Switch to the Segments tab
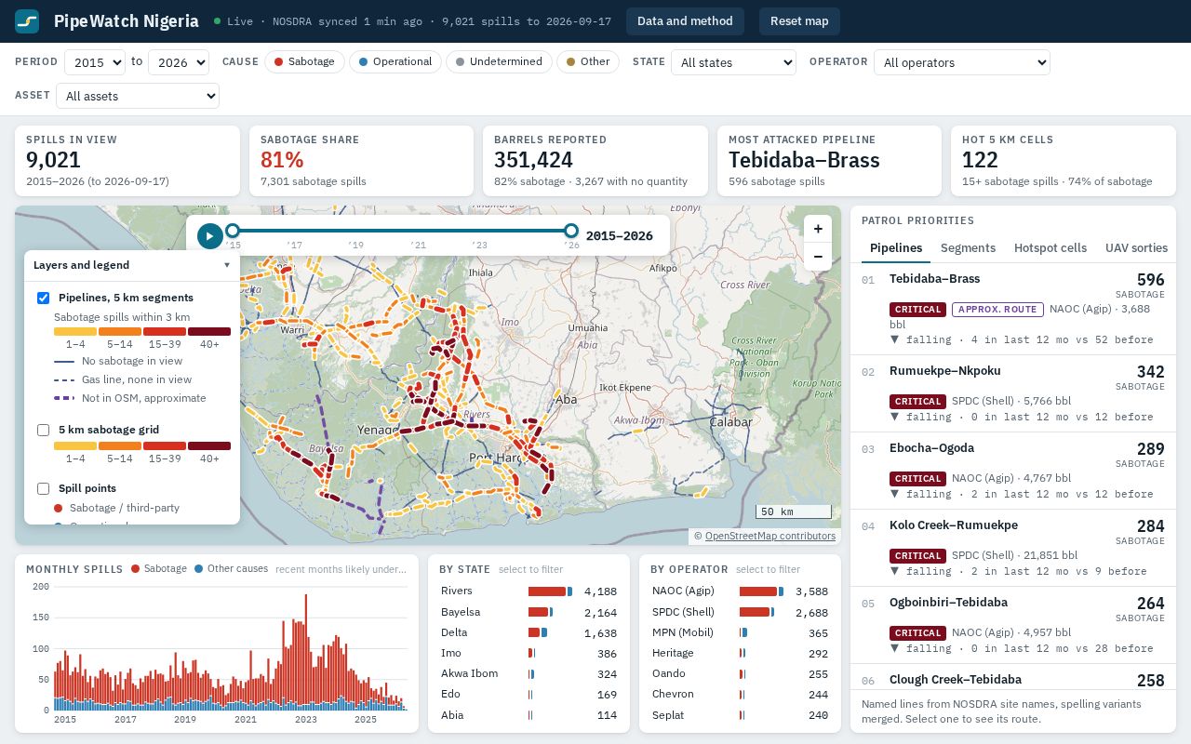The image size is (1191, 744). point(968,248)
